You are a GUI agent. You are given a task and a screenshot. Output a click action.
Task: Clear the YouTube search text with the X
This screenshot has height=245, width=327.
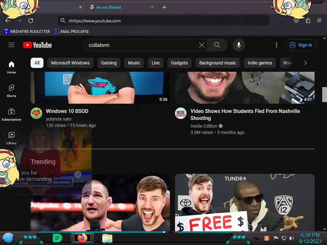(202, 45)
